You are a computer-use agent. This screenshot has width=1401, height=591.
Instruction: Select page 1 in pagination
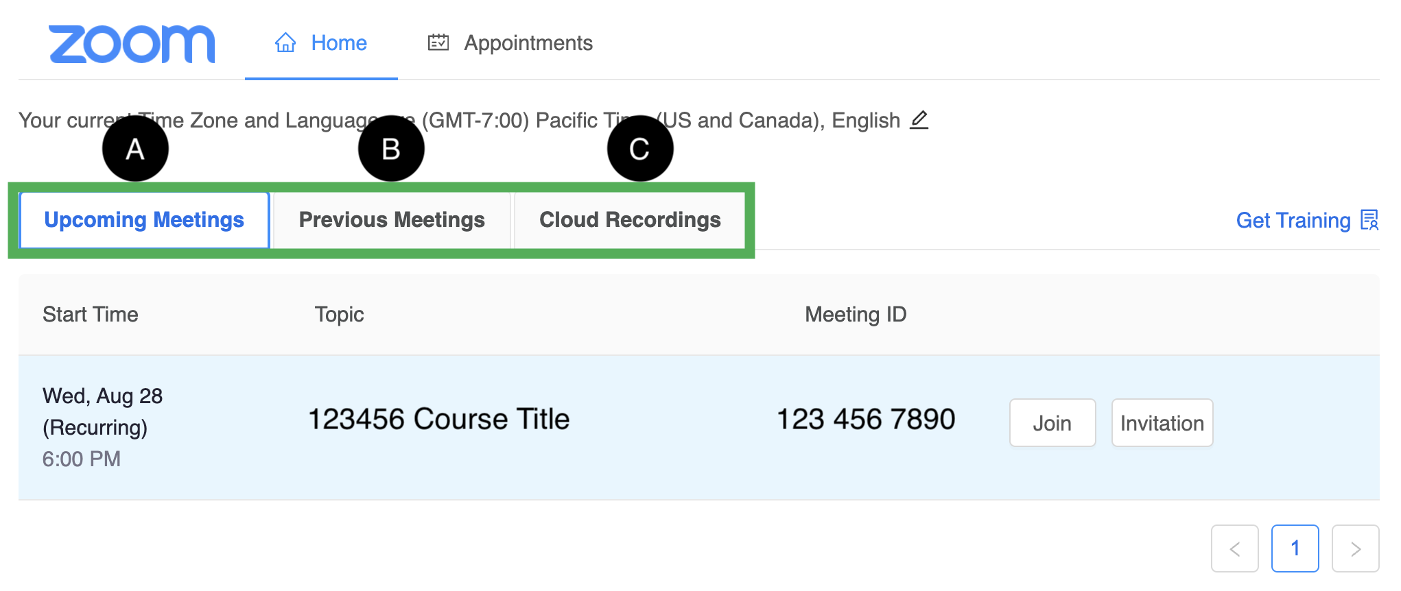[1295, 548]
